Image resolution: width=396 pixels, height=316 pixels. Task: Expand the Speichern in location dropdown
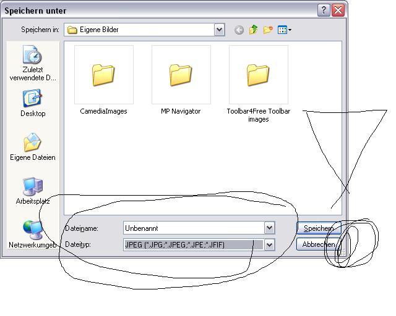pos(220,30)
